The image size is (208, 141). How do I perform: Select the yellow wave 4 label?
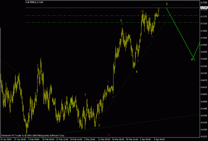pyautogui.click(x=136, y=72)
